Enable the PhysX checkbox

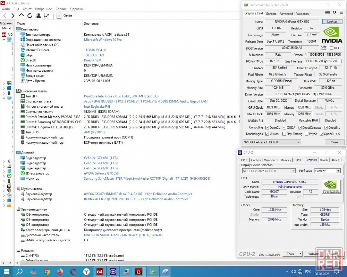306,134
